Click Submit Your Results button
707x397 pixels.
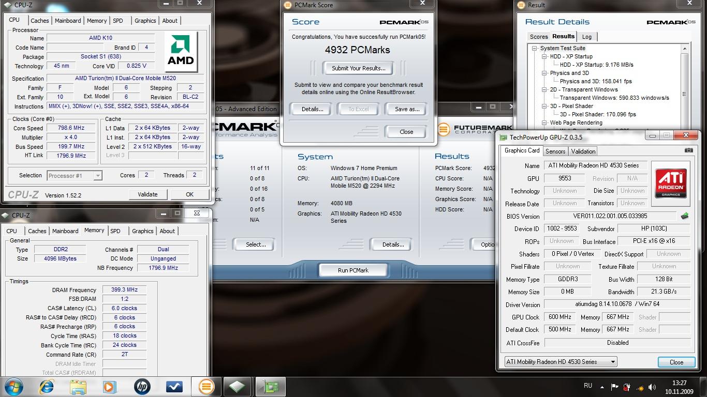click(x=359, y=68)
